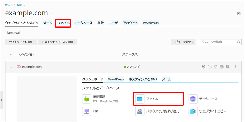
Task: Click the website preview thumbnail
Action: pos(47,99)
